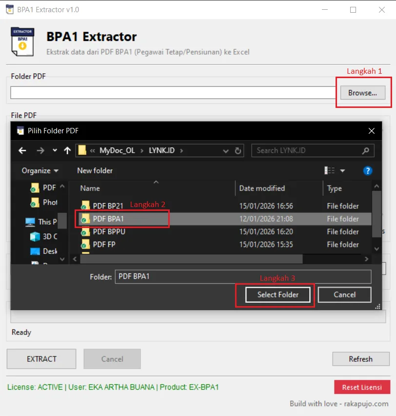Click the Folder name input field
This screenshot has width=396, height=416.
tap(242, 276)
